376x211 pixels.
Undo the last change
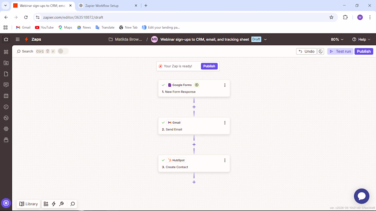click(x=307, y=51)
